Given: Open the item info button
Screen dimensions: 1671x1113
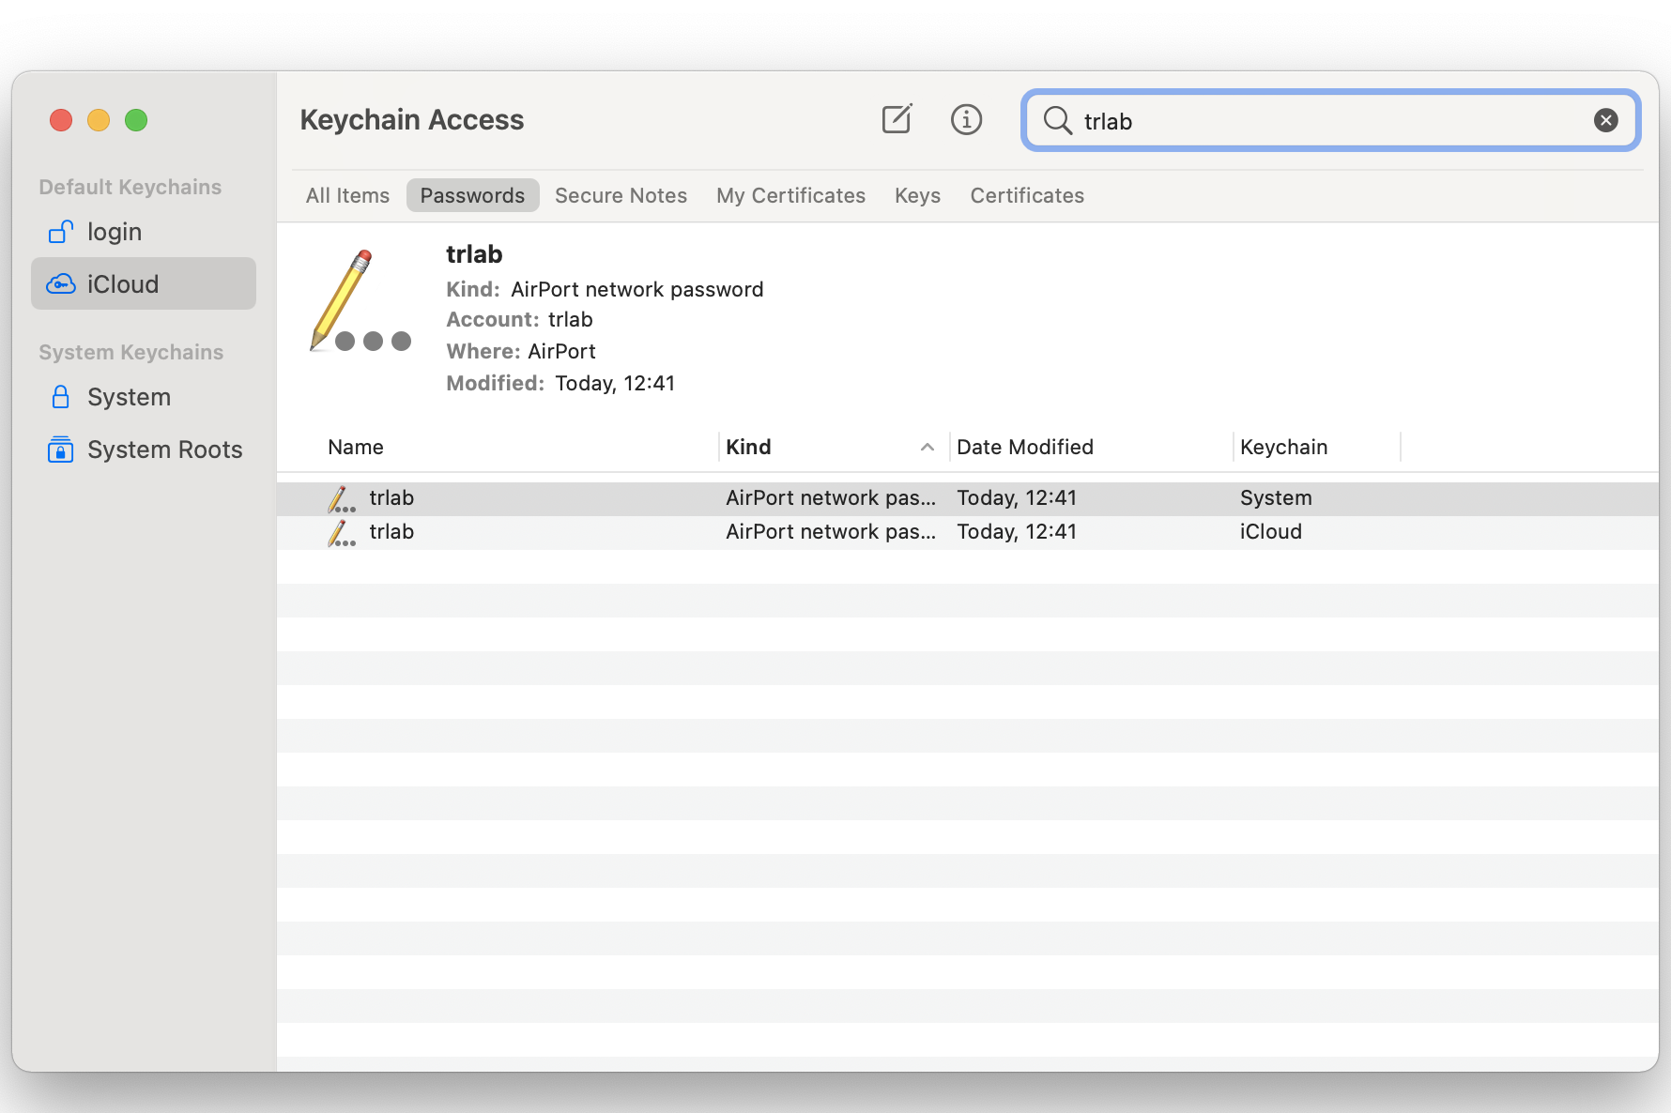Looking at the screenshot, I should coord(966,119).
